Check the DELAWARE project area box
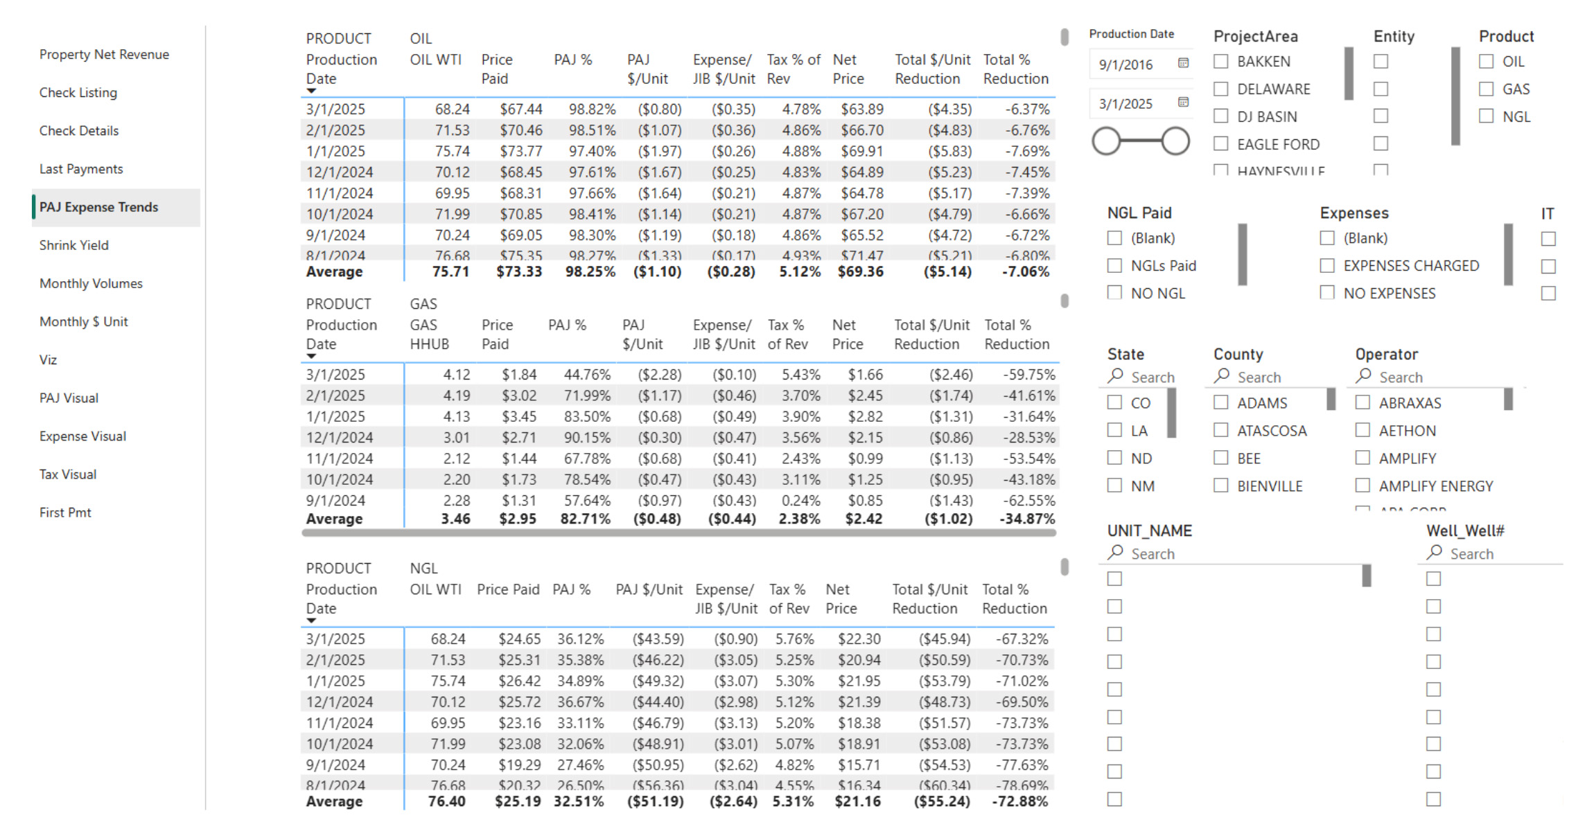This screenshot has width=1594, height=838. (x=1221, y=89)
